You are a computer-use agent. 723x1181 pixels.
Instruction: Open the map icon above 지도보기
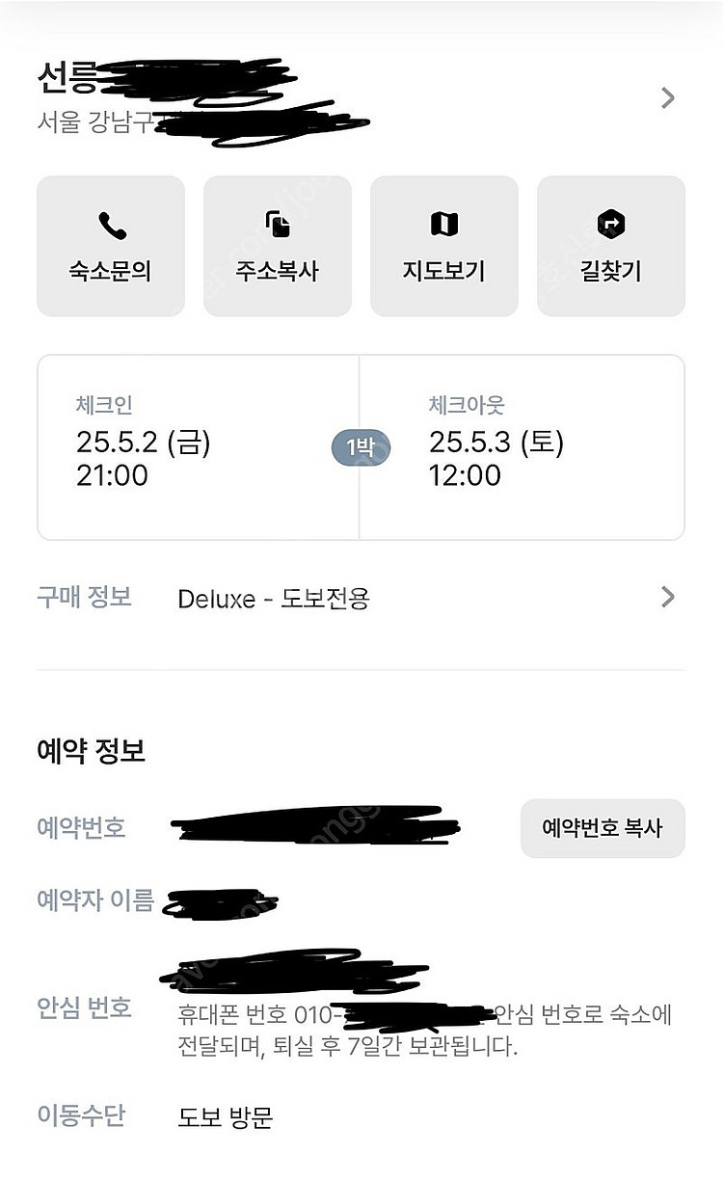[x=444, y=226]
